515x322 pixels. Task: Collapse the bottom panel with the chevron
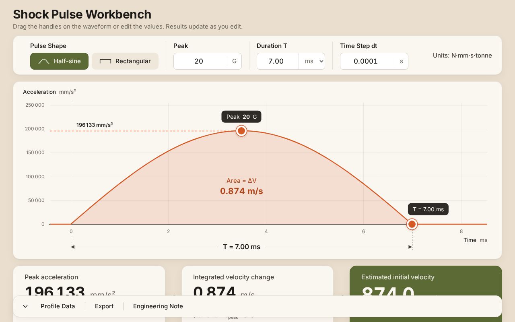coord(25,306)
